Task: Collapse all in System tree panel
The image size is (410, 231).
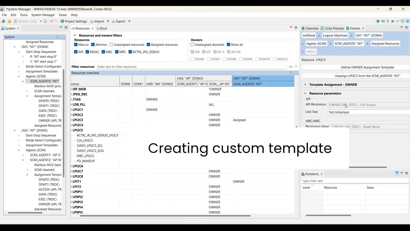Action: [62, 37]
